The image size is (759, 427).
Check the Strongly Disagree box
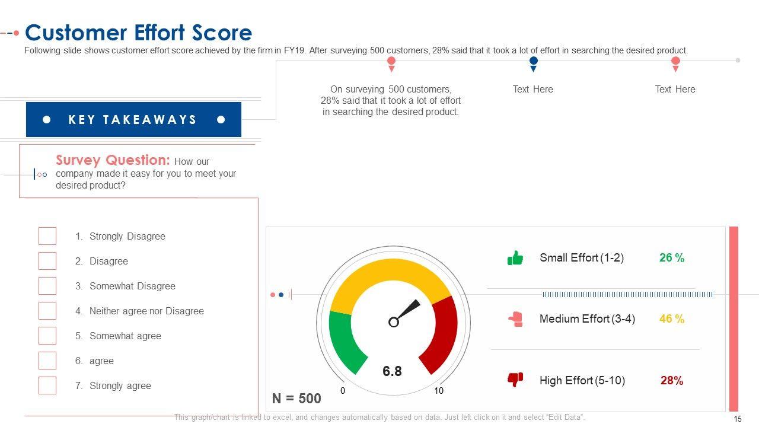tap(47, 236)
